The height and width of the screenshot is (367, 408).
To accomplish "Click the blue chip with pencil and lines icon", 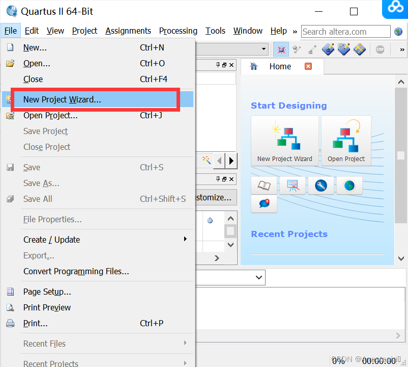I will point(328,49).
